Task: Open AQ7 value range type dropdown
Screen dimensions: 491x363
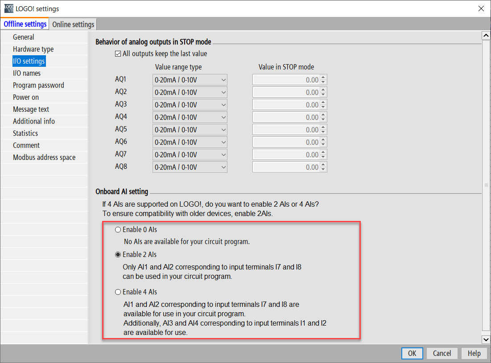Action: (x=190, y=155)
